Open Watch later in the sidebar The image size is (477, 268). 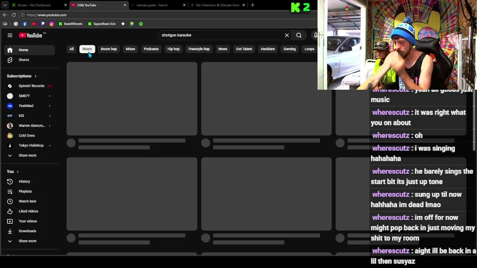29,201
